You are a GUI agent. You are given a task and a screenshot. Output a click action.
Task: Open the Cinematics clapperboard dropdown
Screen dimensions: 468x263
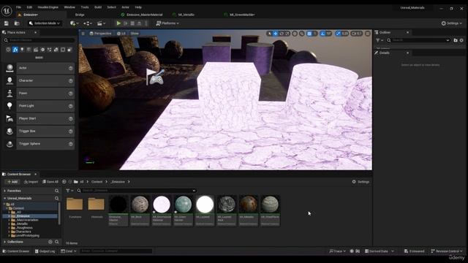click(x=102, y=23)
